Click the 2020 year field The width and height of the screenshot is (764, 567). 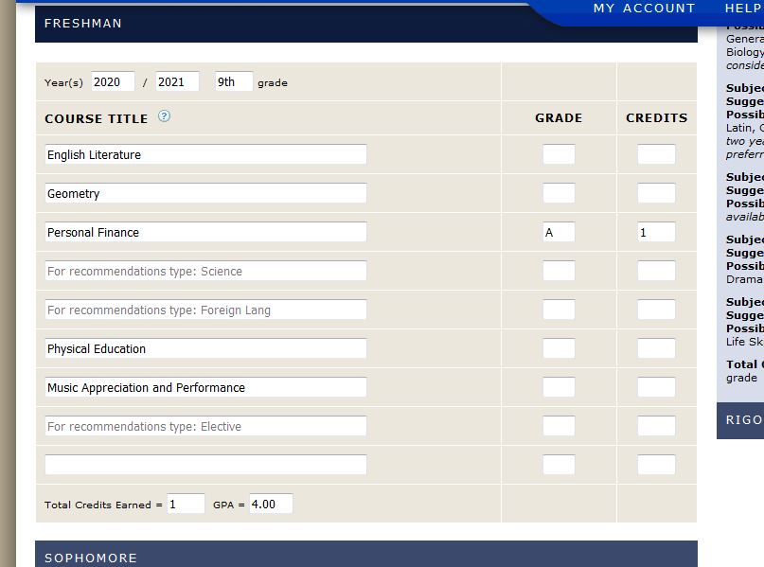[x=113, y=81]
